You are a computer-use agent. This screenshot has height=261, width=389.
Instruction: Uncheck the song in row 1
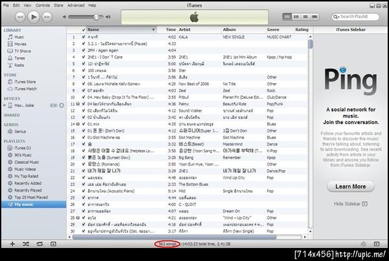[x=84, y=37]
